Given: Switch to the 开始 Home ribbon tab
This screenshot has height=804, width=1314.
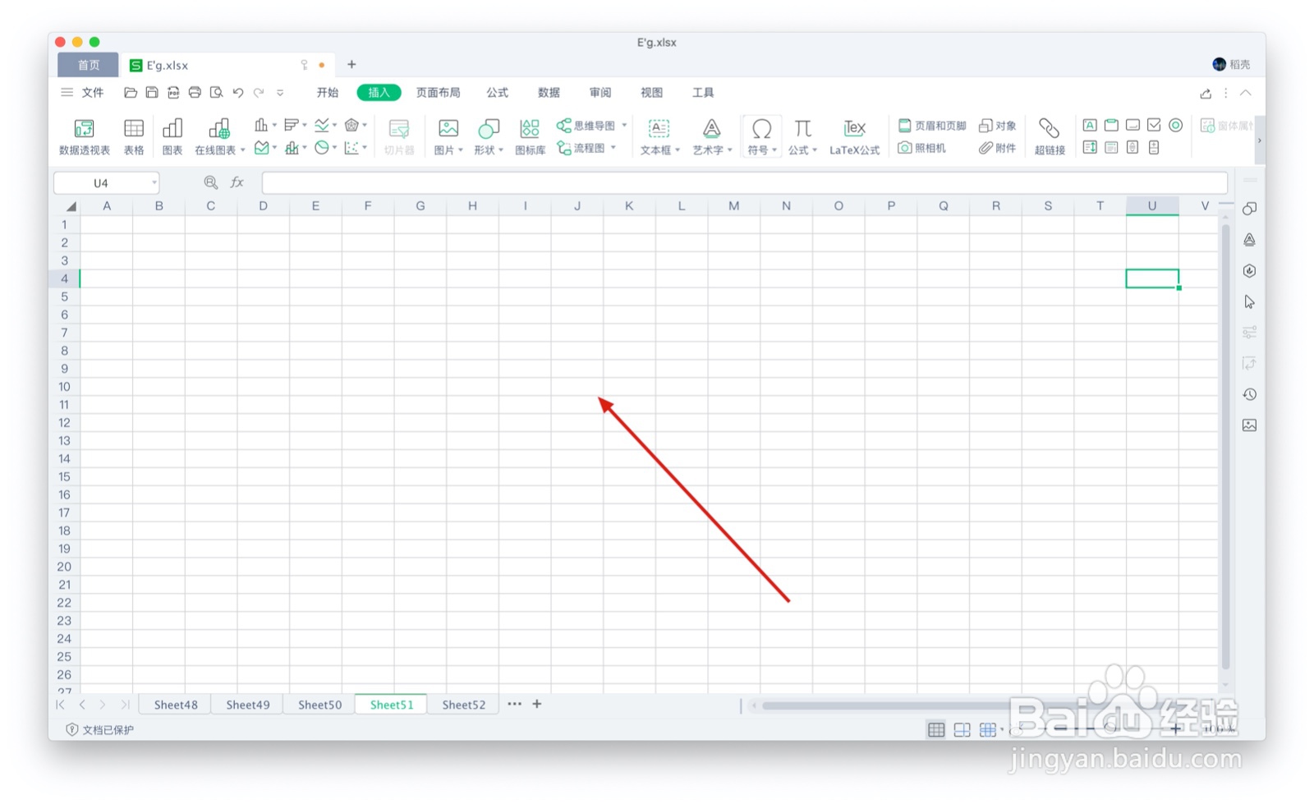Looking at the screenshot, I should [328, 93].
